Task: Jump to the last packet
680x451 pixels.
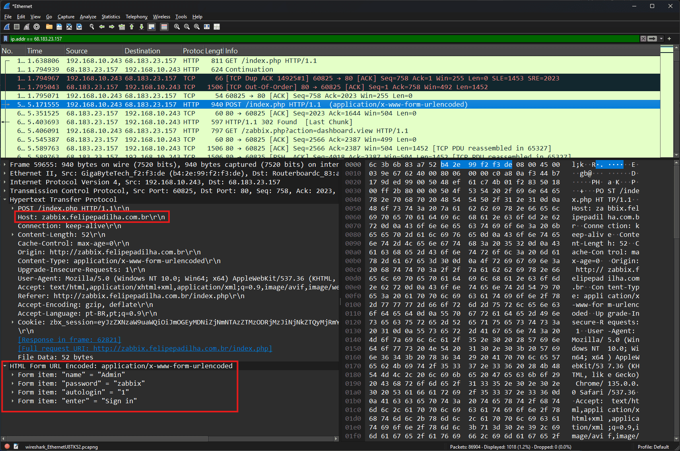Action: pos(142,27)
